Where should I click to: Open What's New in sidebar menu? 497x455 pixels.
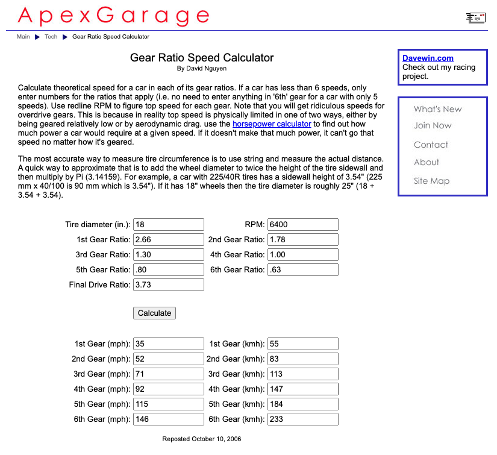click(437, 109)
